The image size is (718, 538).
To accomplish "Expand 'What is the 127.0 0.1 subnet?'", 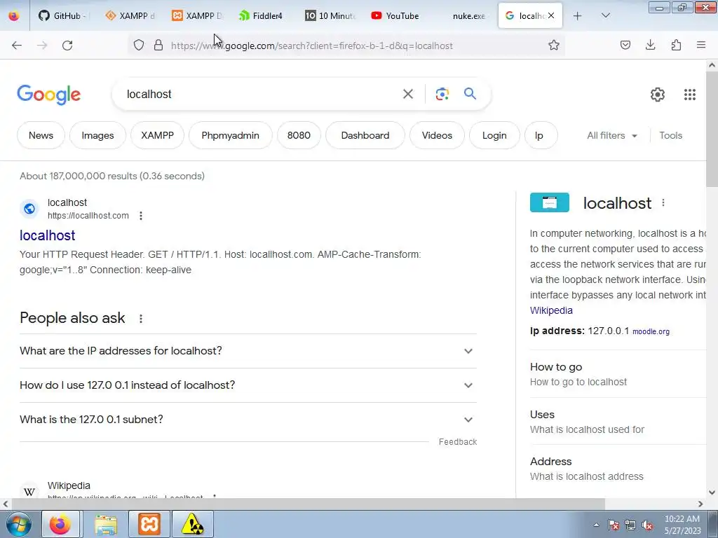I will 248,420.
